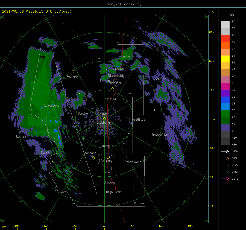Click the Calgary city label
Viewport: 246px width, 230px height.
click(107, 161)
